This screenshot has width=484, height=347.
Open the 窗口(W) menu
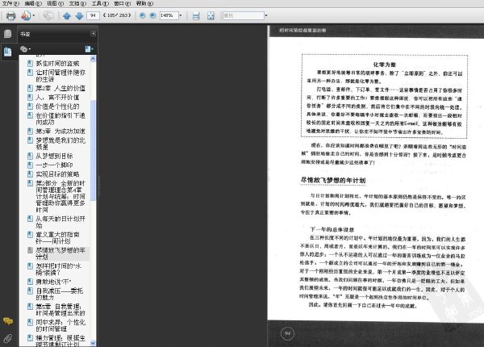[x=123, y=3]
